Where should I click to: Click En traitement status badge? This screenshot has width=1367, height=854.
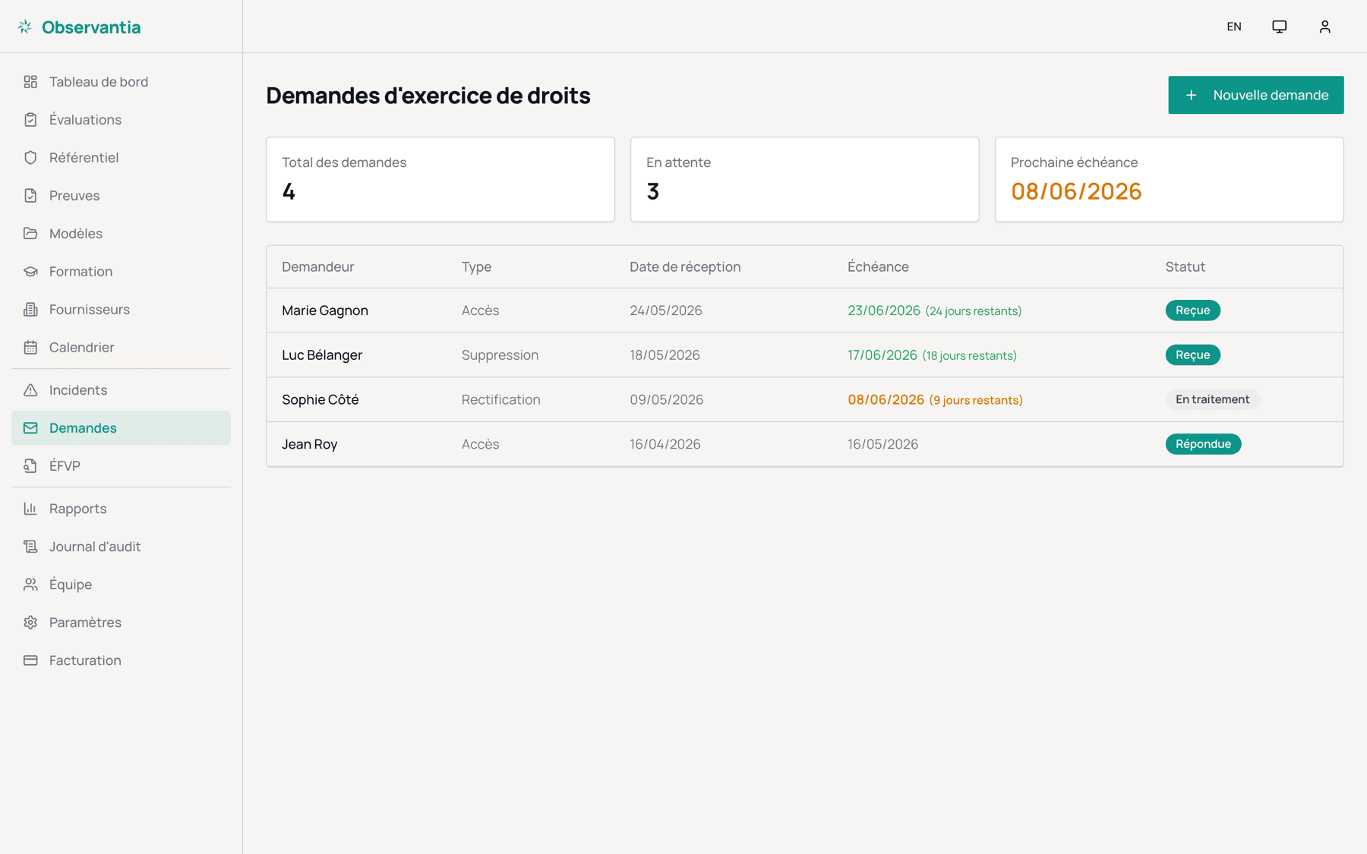[x=1213, y=399]
